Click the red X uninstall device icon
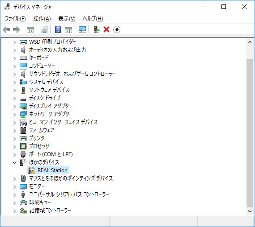The image size is (255, 227). pyautogui.click(x=106, y=29)
